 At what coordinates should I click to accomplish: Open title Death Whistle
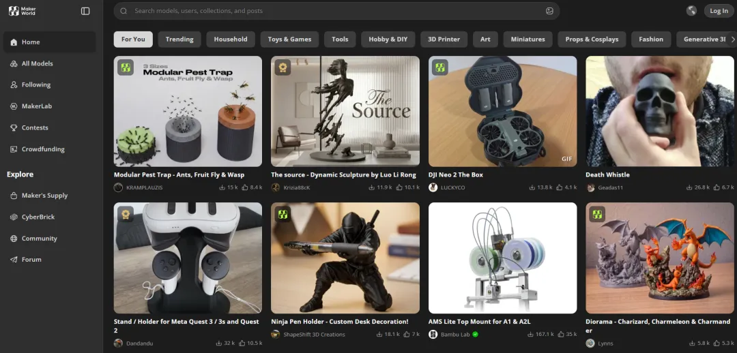point(607,174)
